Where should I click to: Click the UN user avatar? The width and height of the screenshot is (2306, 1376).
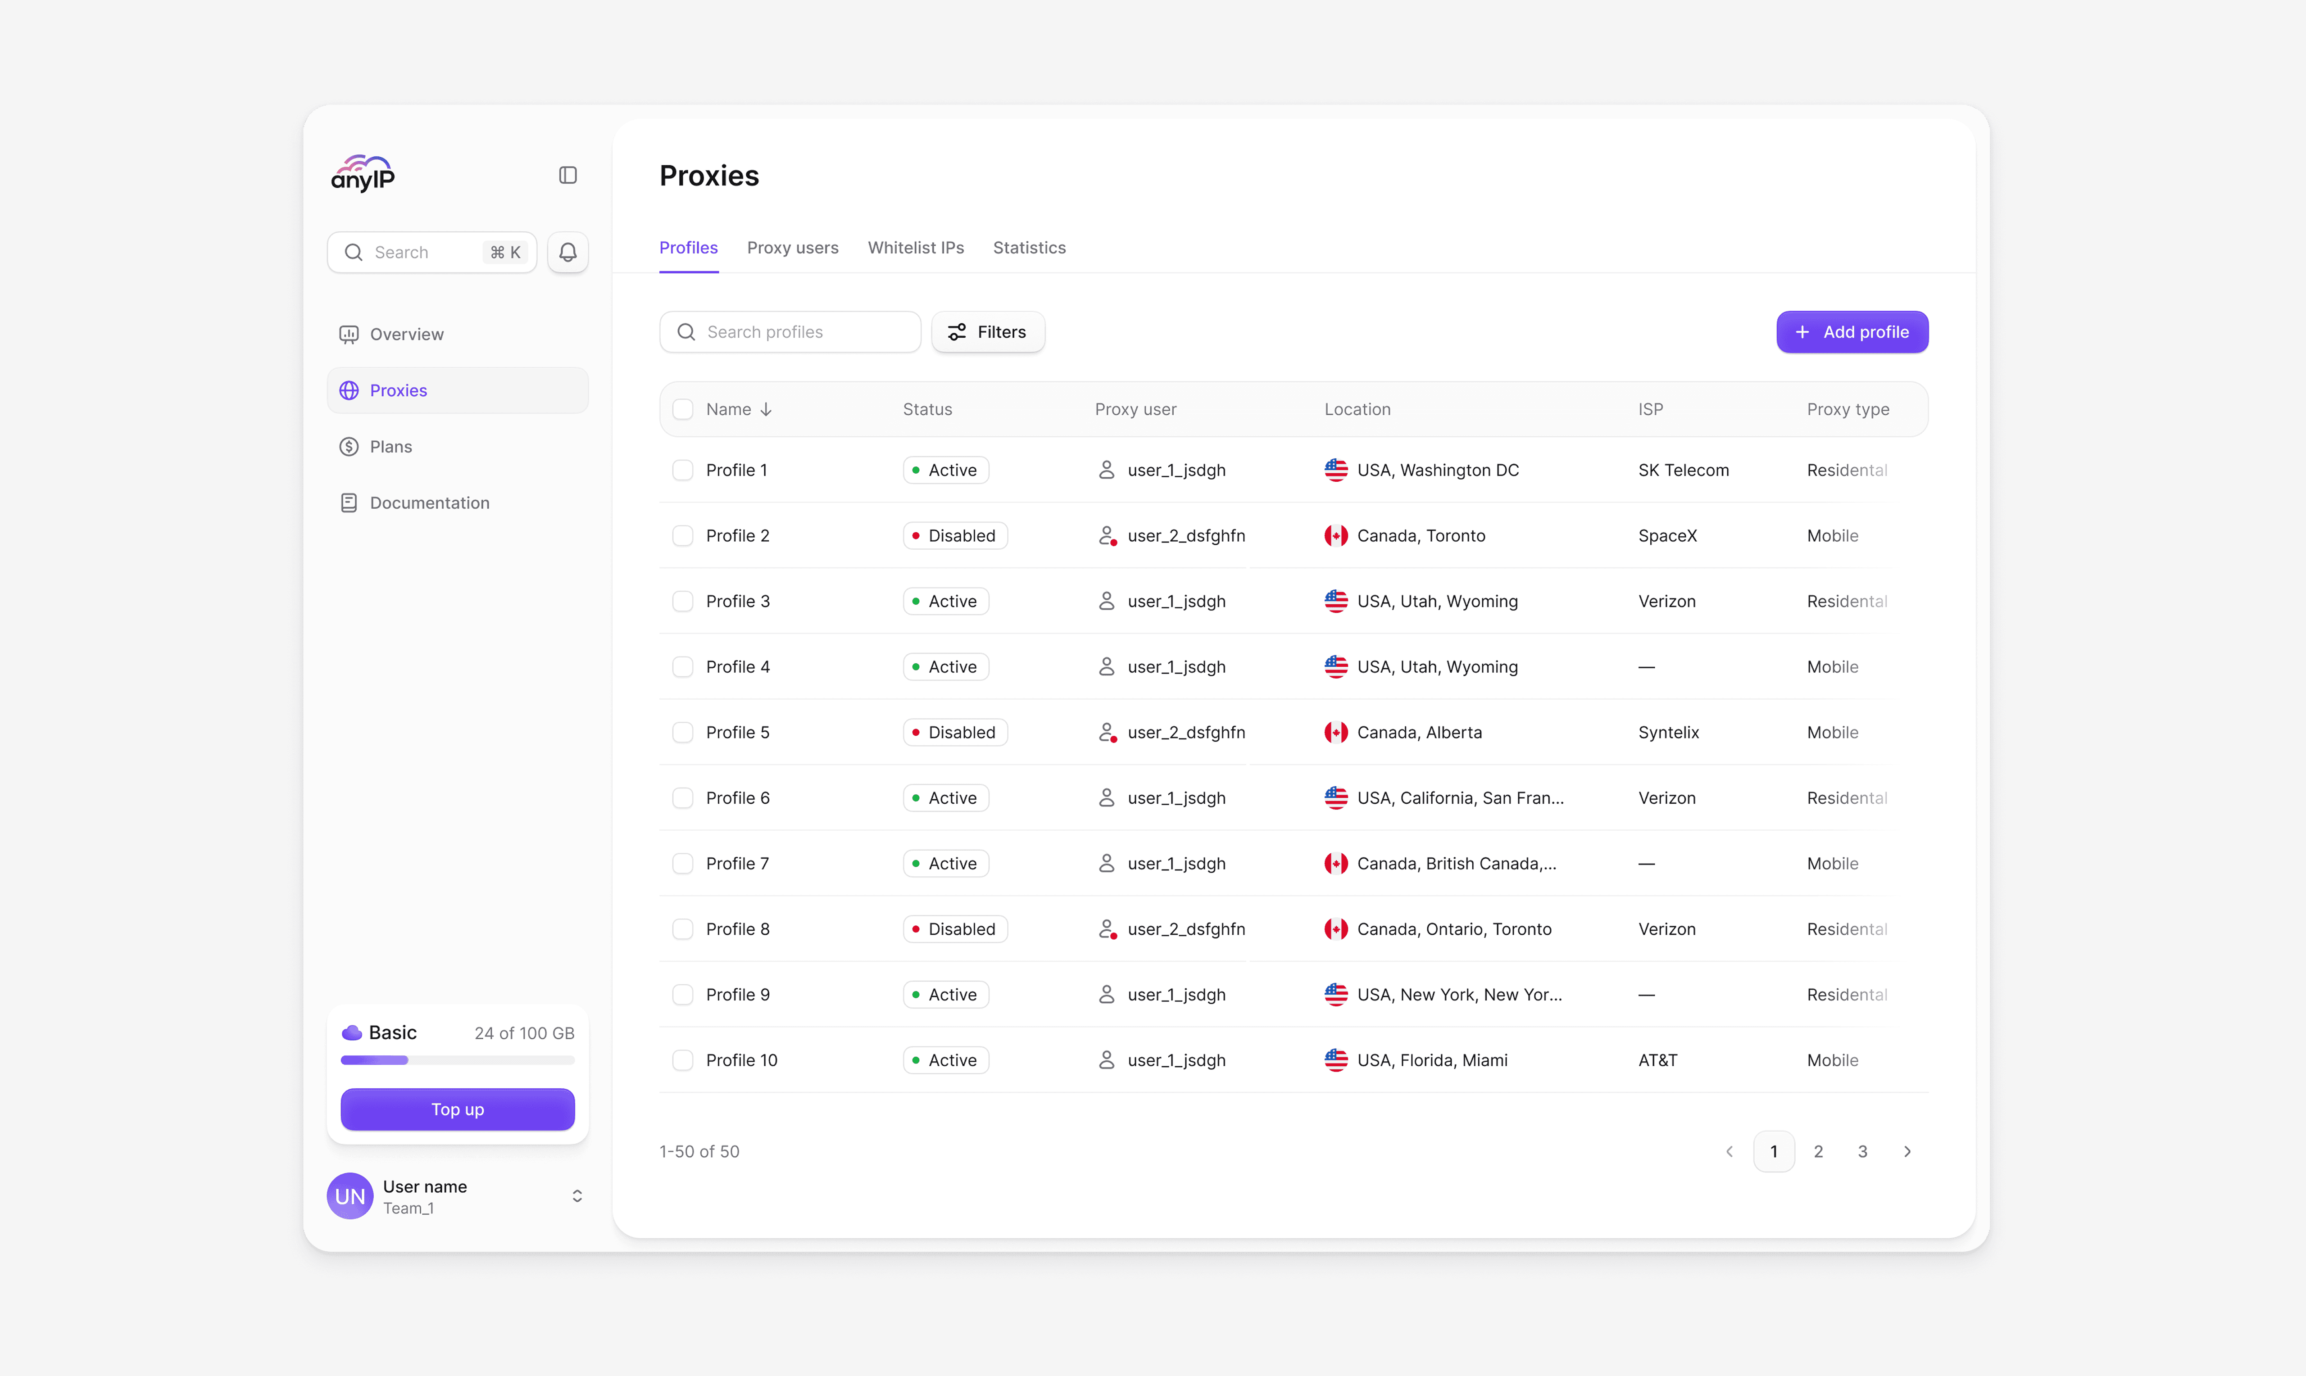[350, 1196]
